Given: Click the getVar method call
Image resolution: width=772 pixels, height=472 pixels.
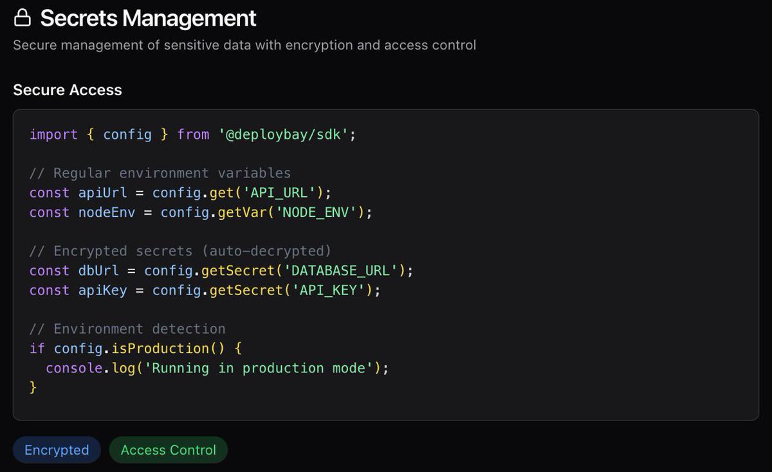Looking at the screenshot, I should pos(242,212).
